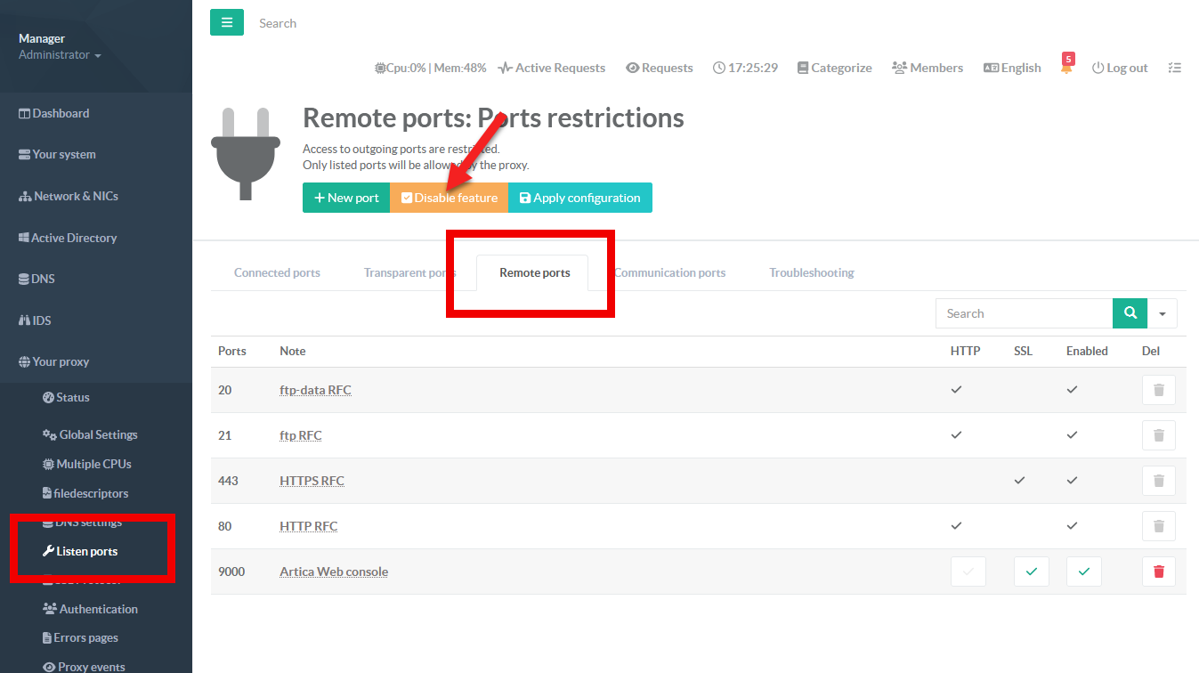
Task: Click the Active Requests pulse icon
Action: point(506,68)
